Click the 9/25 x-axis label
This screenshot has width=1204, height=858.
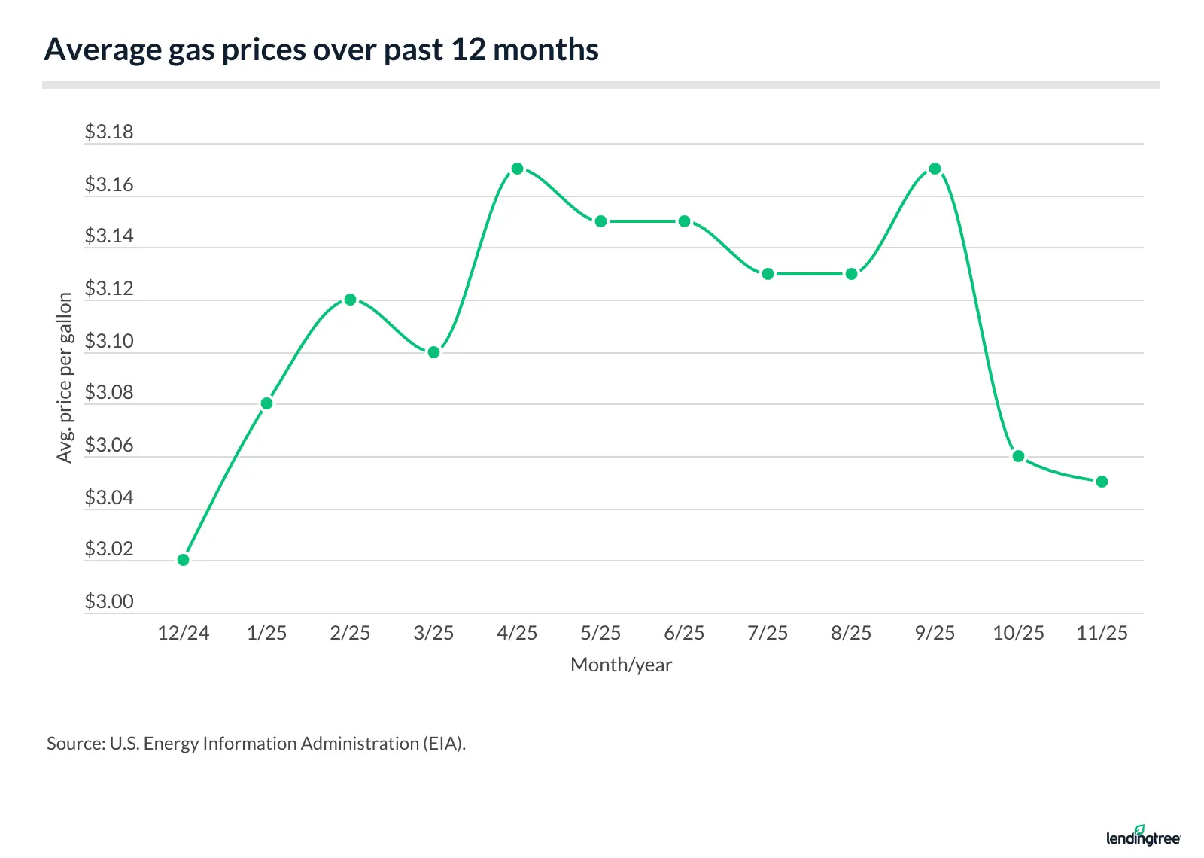point(935,633)
